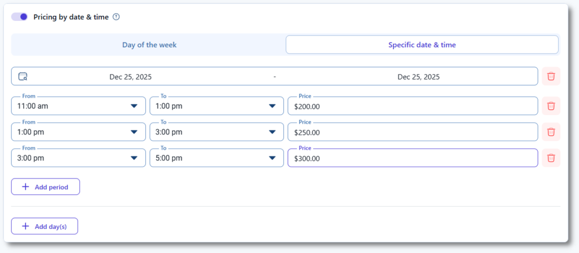
Task: Click the Add period button
Action: click(45, 187)
